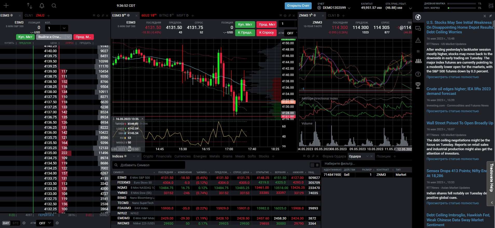495x228 pixels.
Task: Click the gear icon next to the GTC button
Action: (24, 223)
